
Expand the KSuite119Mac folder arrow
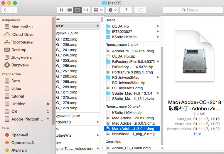click(x=158, y=37)
